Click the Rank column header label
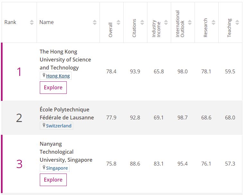This screenshot has height=195, width=244. (x=10, y=22)
